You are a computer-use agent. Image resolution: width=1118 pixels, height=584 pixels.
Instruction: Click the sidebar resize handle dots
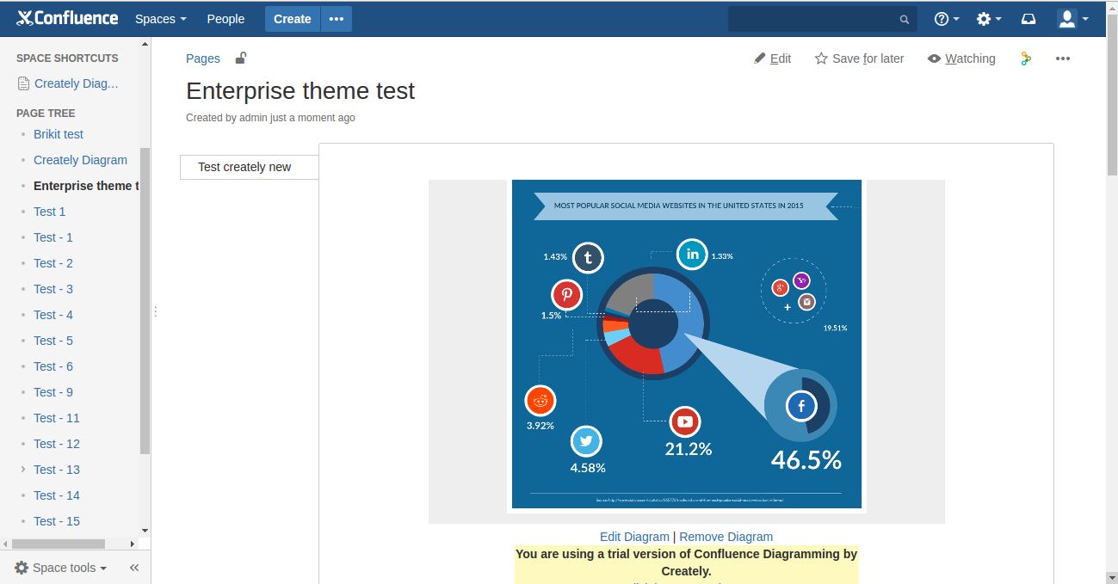coord(155,311)
